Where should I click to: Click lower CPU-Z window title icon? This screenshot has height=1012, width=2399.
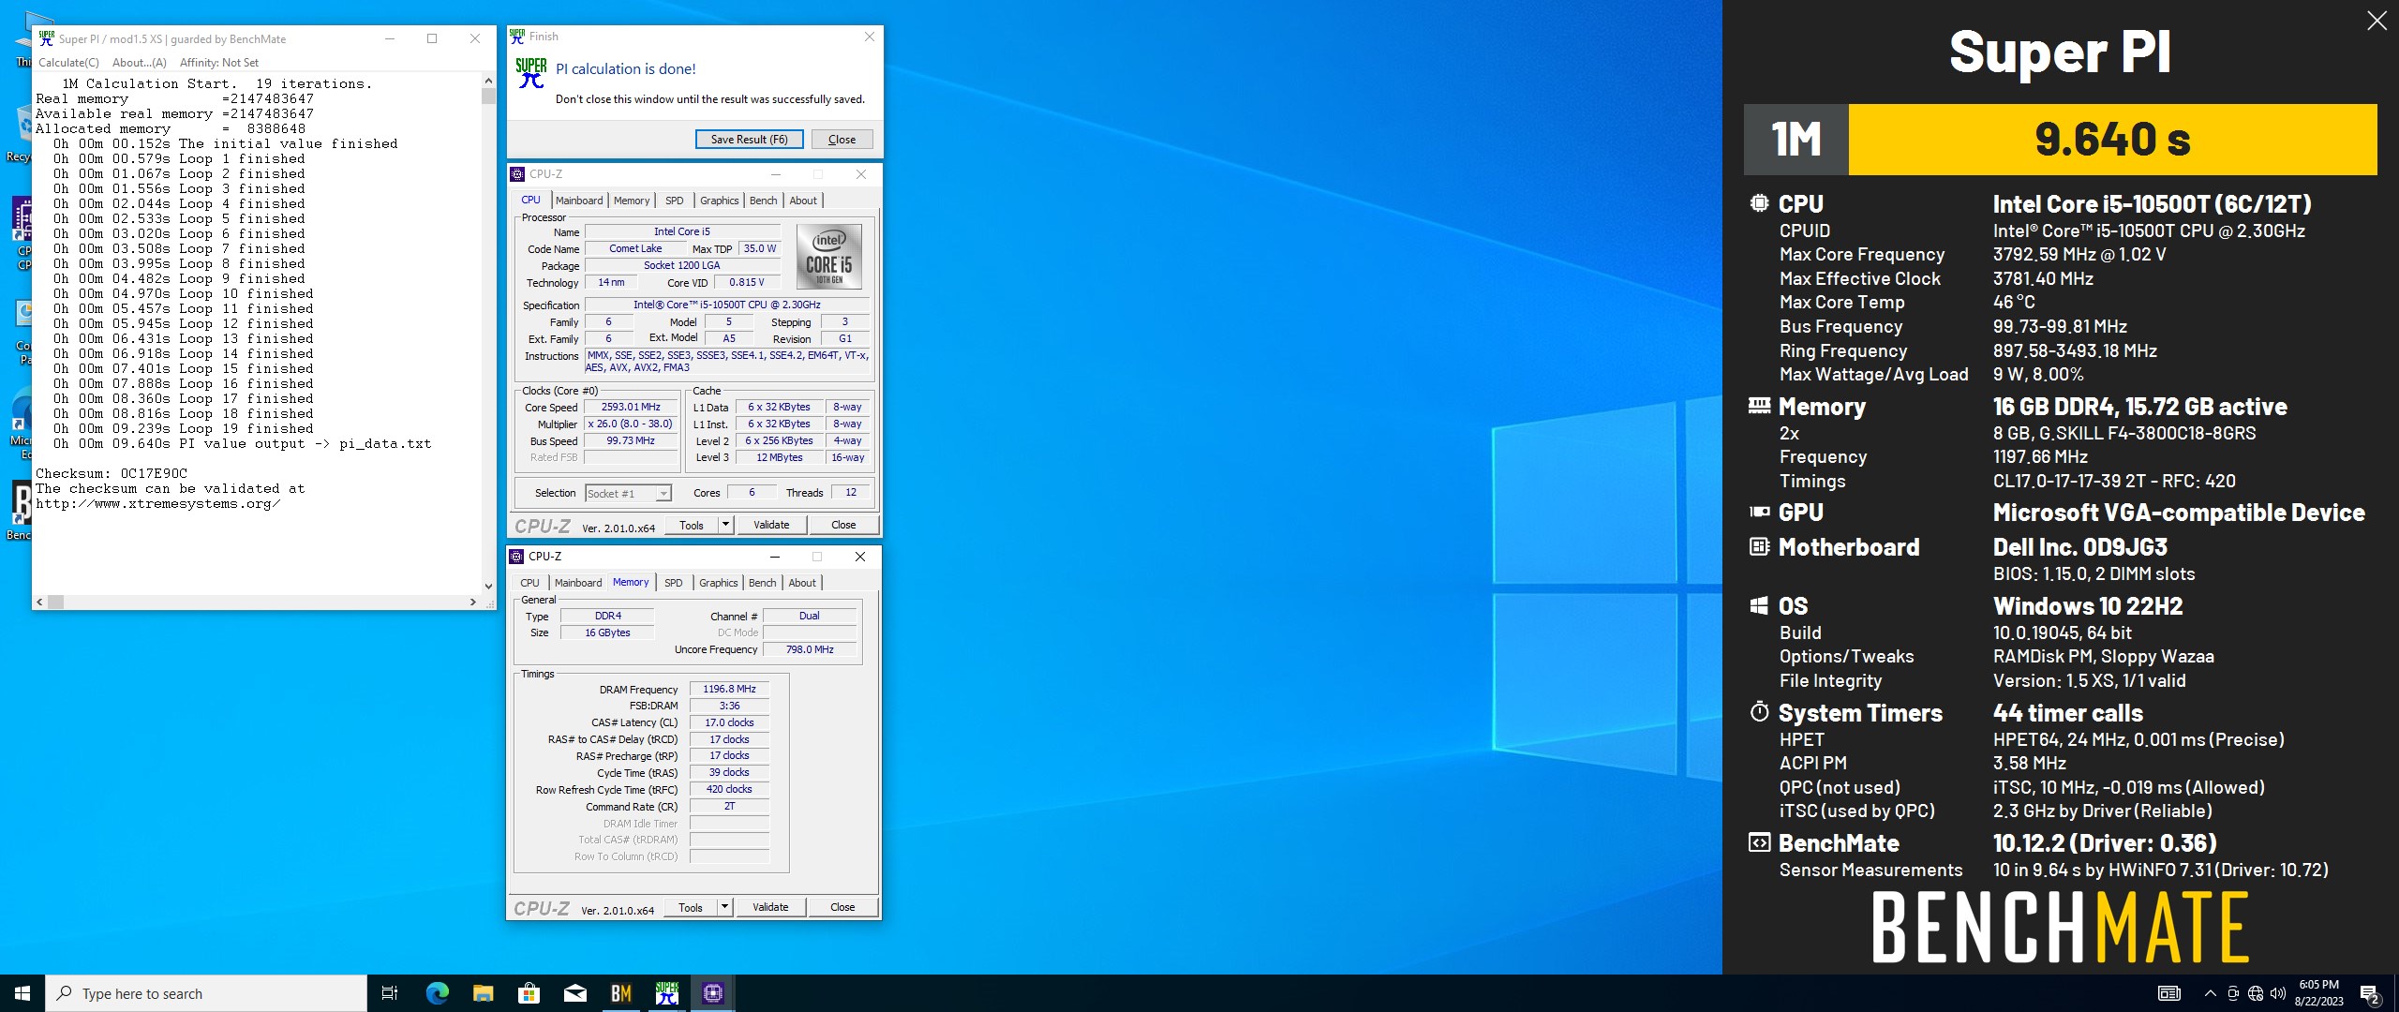click(516, 557)
